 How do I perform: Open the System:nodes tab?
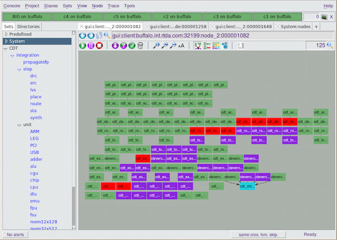tap(295, 27)
